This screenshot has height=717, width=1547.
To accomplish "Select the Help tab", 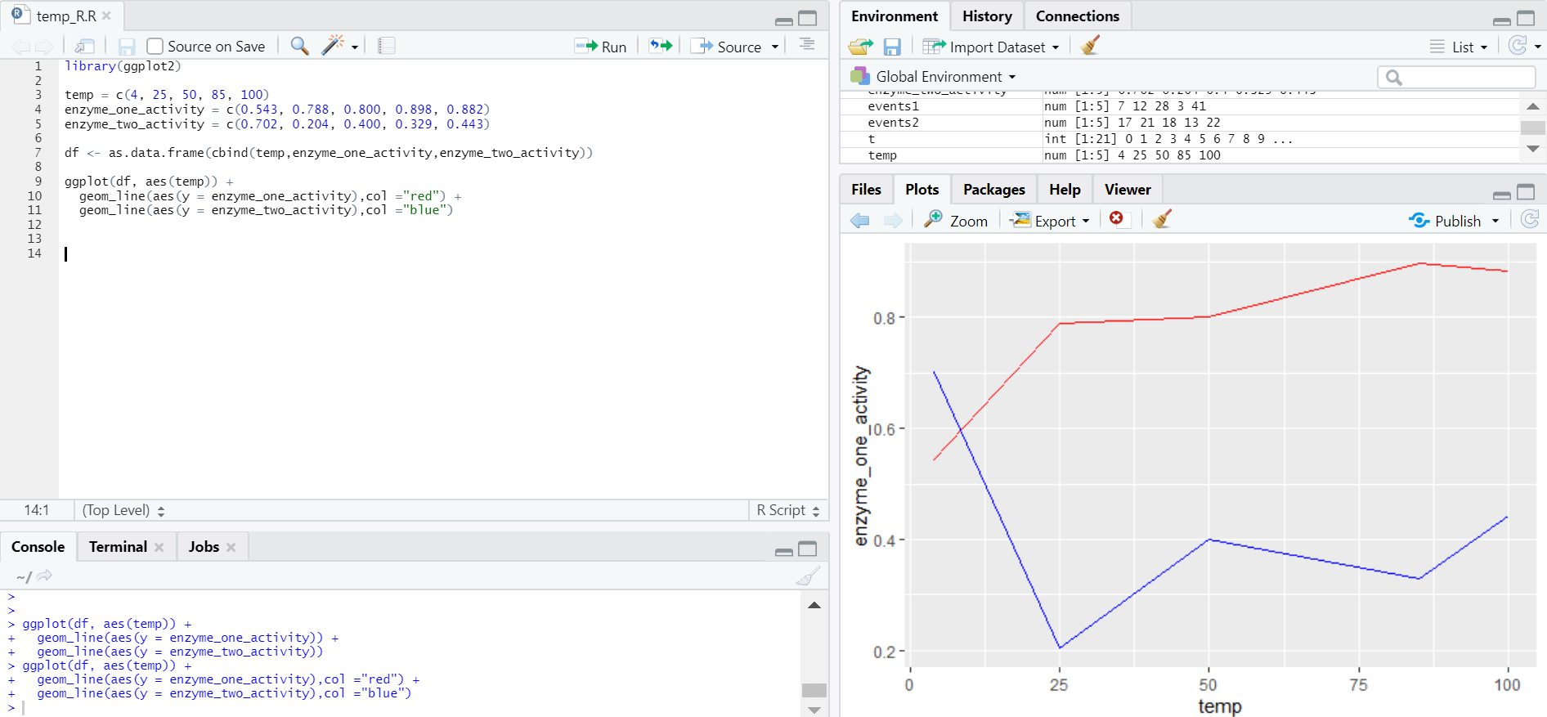I will [1065, 190].
